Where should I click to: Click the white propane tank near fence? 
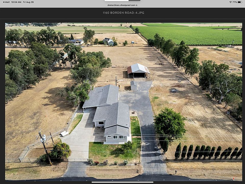pos(65,133)
